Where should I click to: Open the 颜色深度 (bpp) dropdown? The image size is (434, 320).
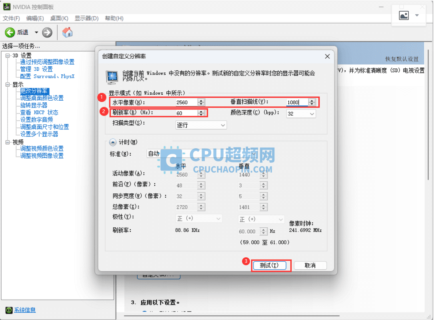(301, 113)
